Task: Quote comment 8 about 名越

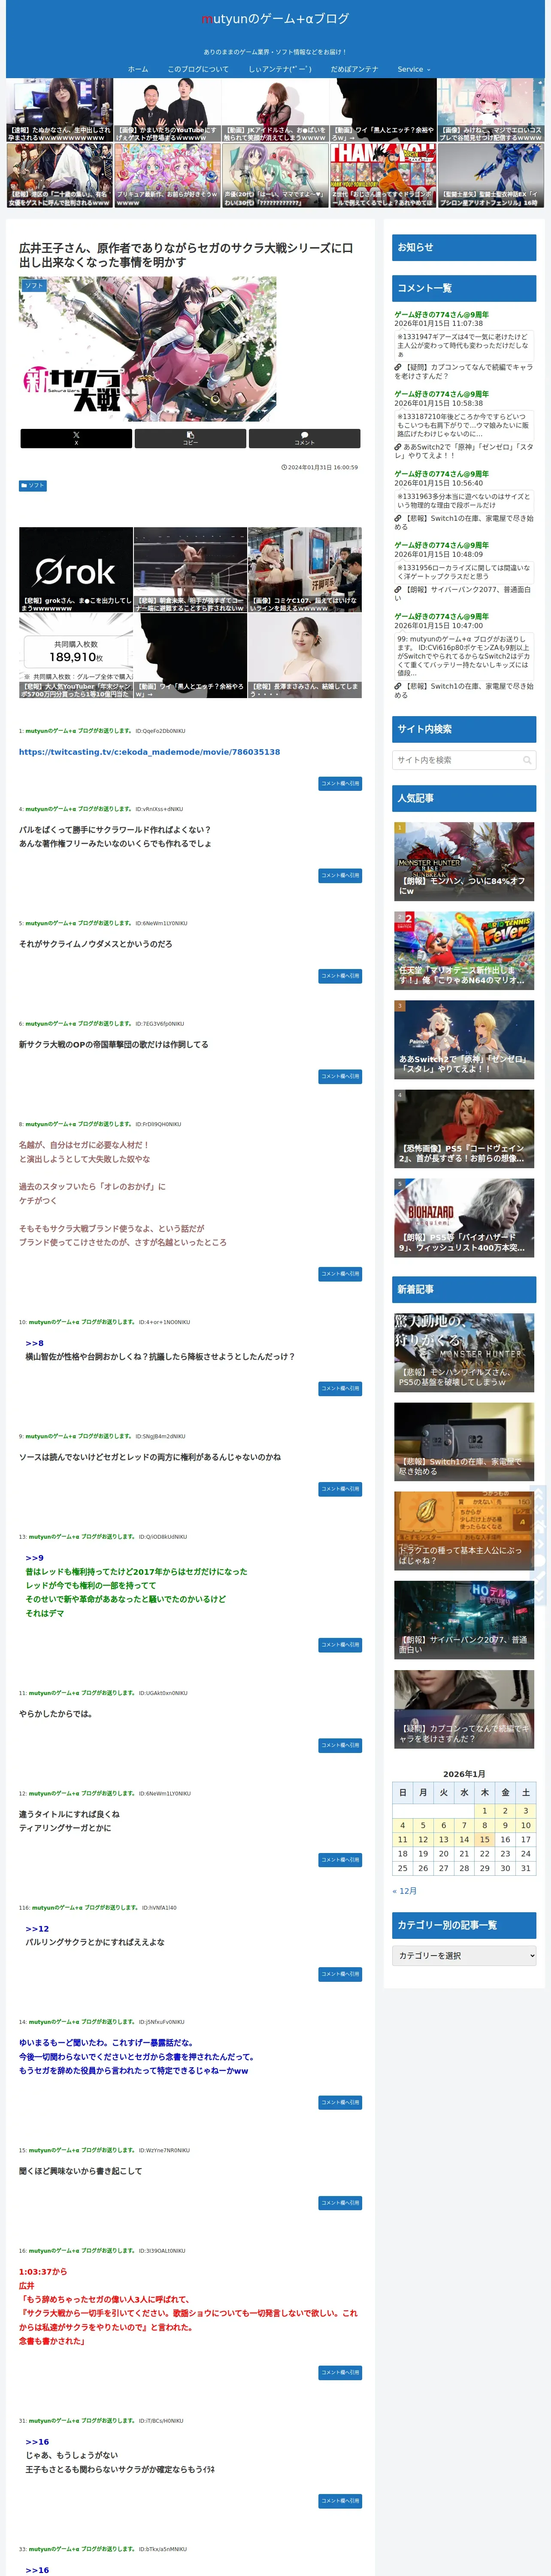Action: [340, 1274]
